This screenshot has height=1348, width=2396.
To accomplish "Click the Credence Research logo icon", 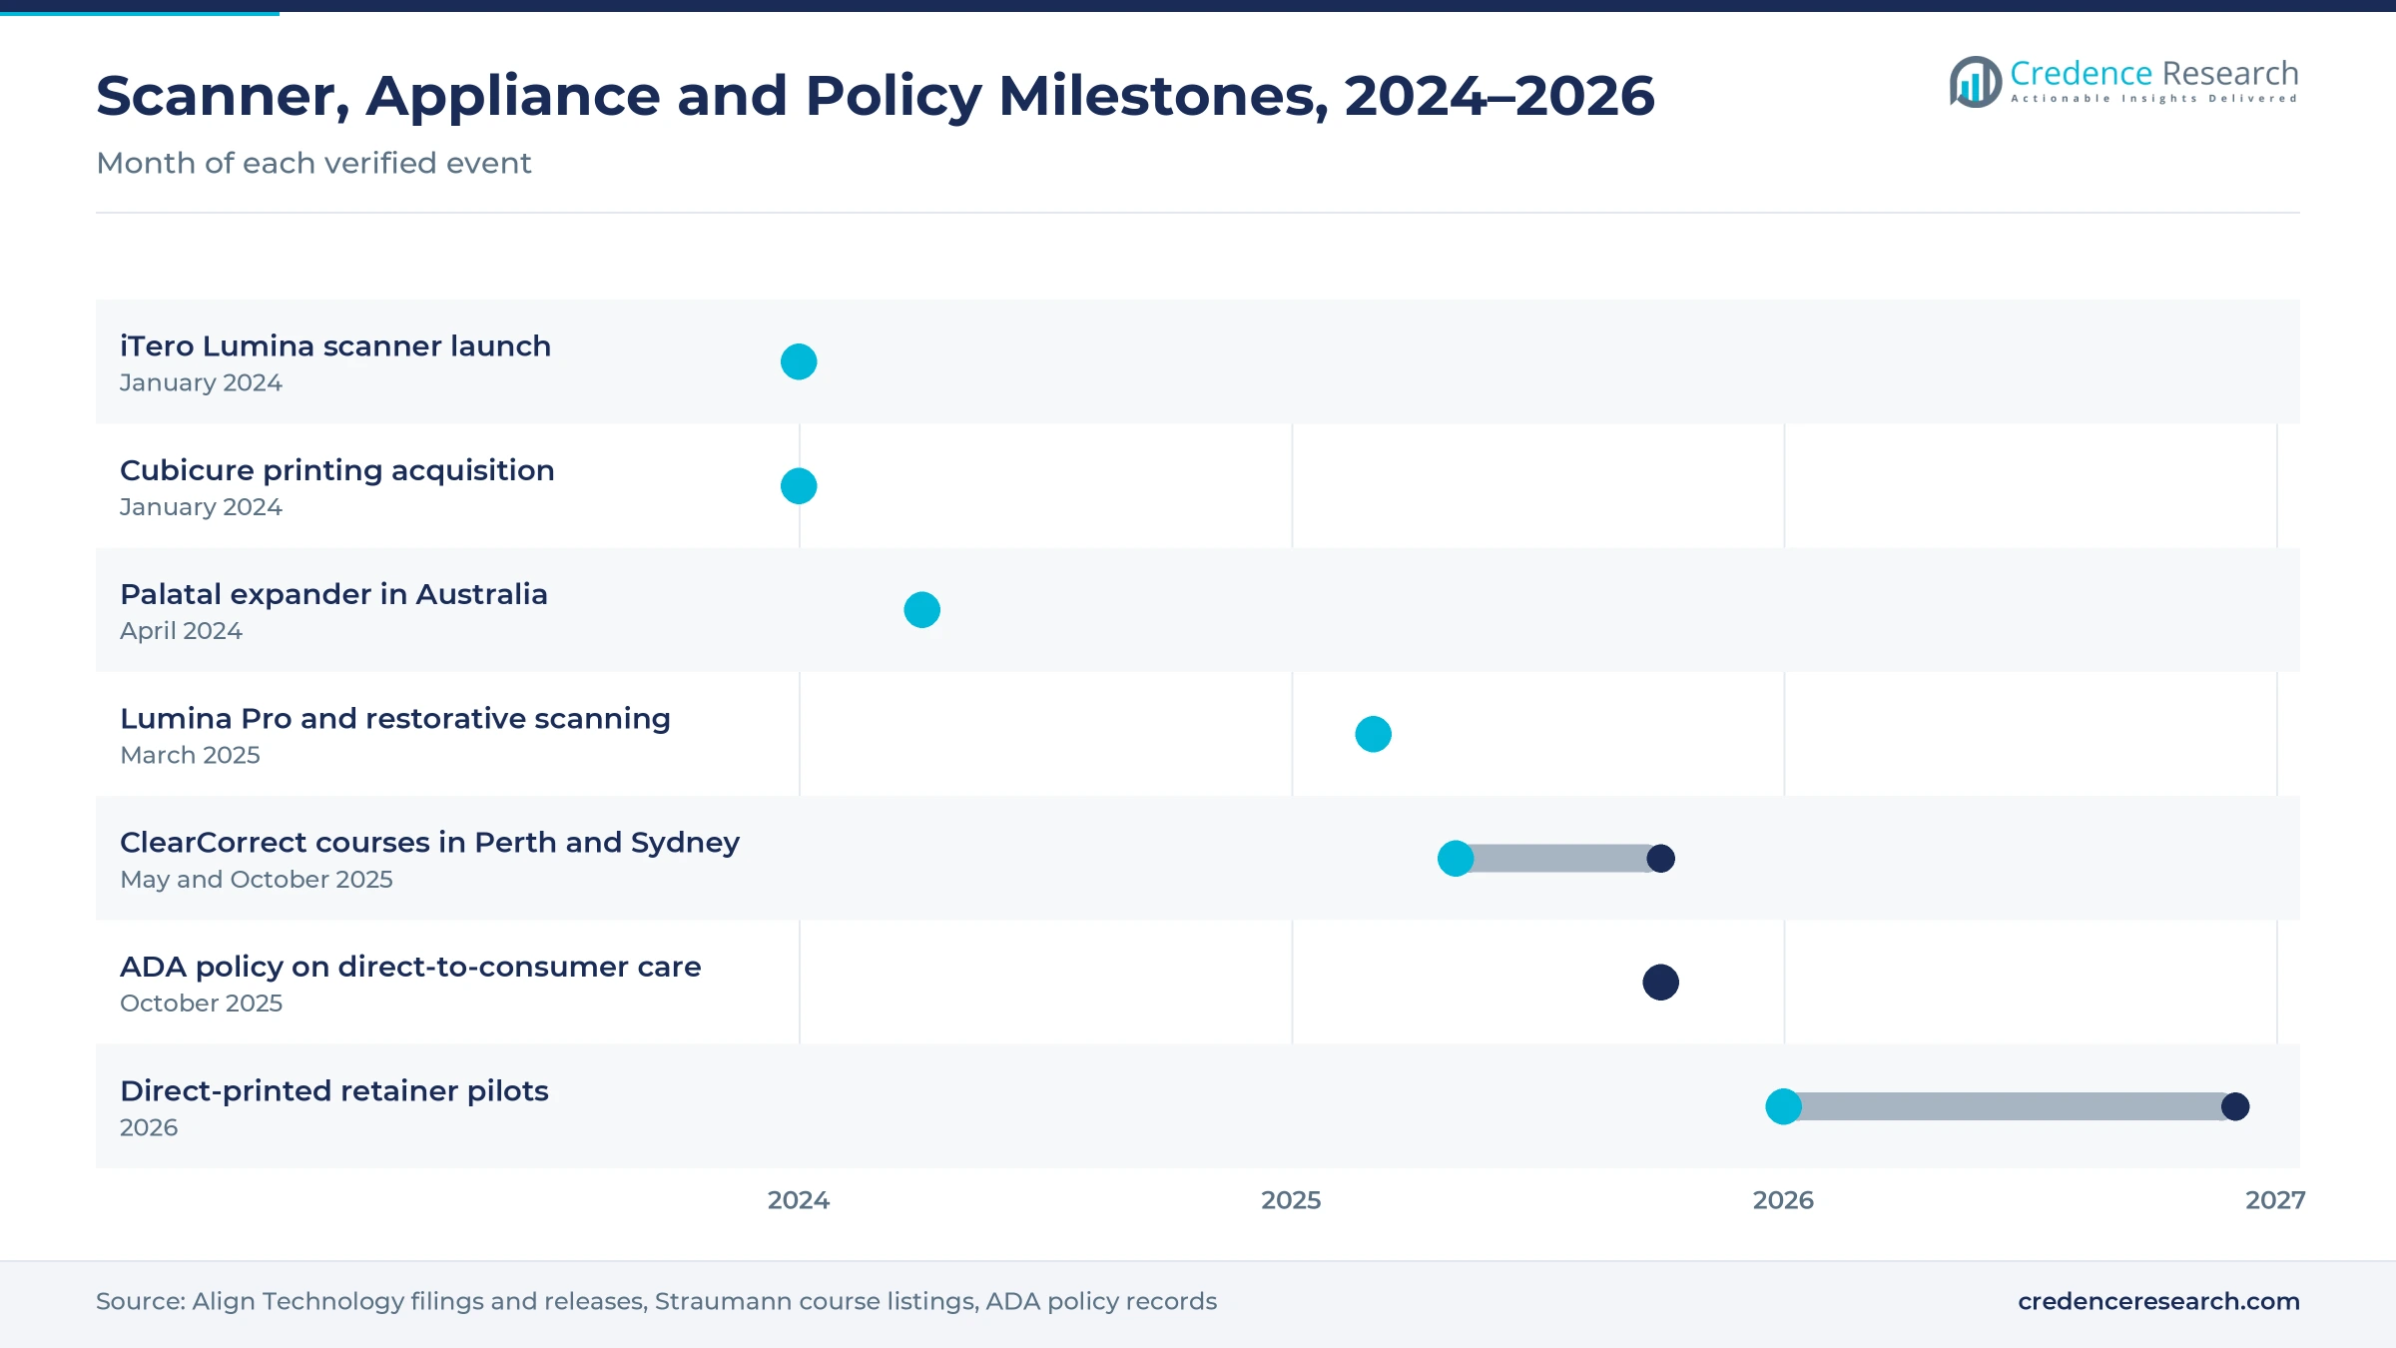I will (1975, 82).
